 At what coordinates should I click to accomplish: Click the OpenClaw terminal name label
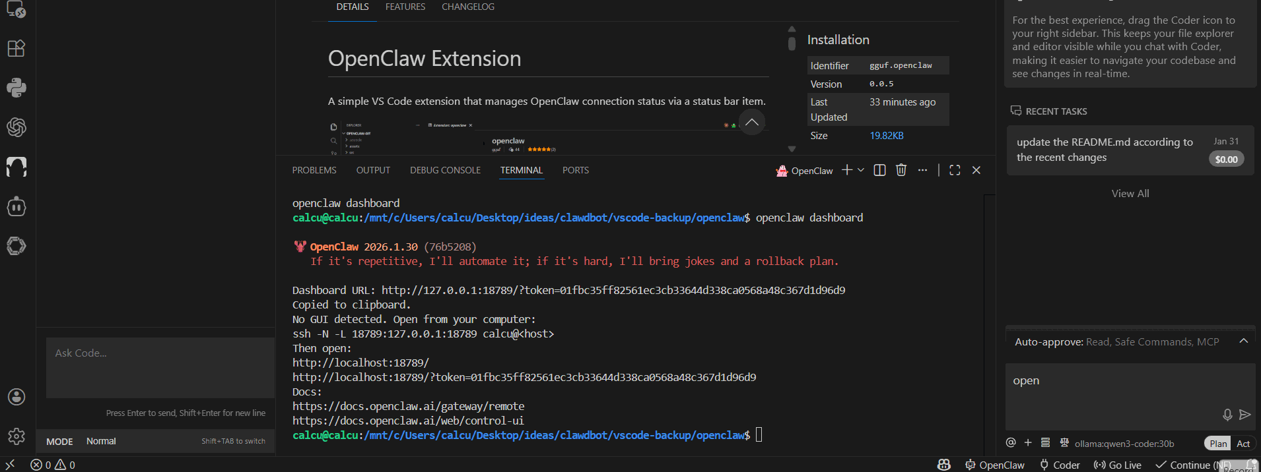pyautogui.click(x=812, y=171)
